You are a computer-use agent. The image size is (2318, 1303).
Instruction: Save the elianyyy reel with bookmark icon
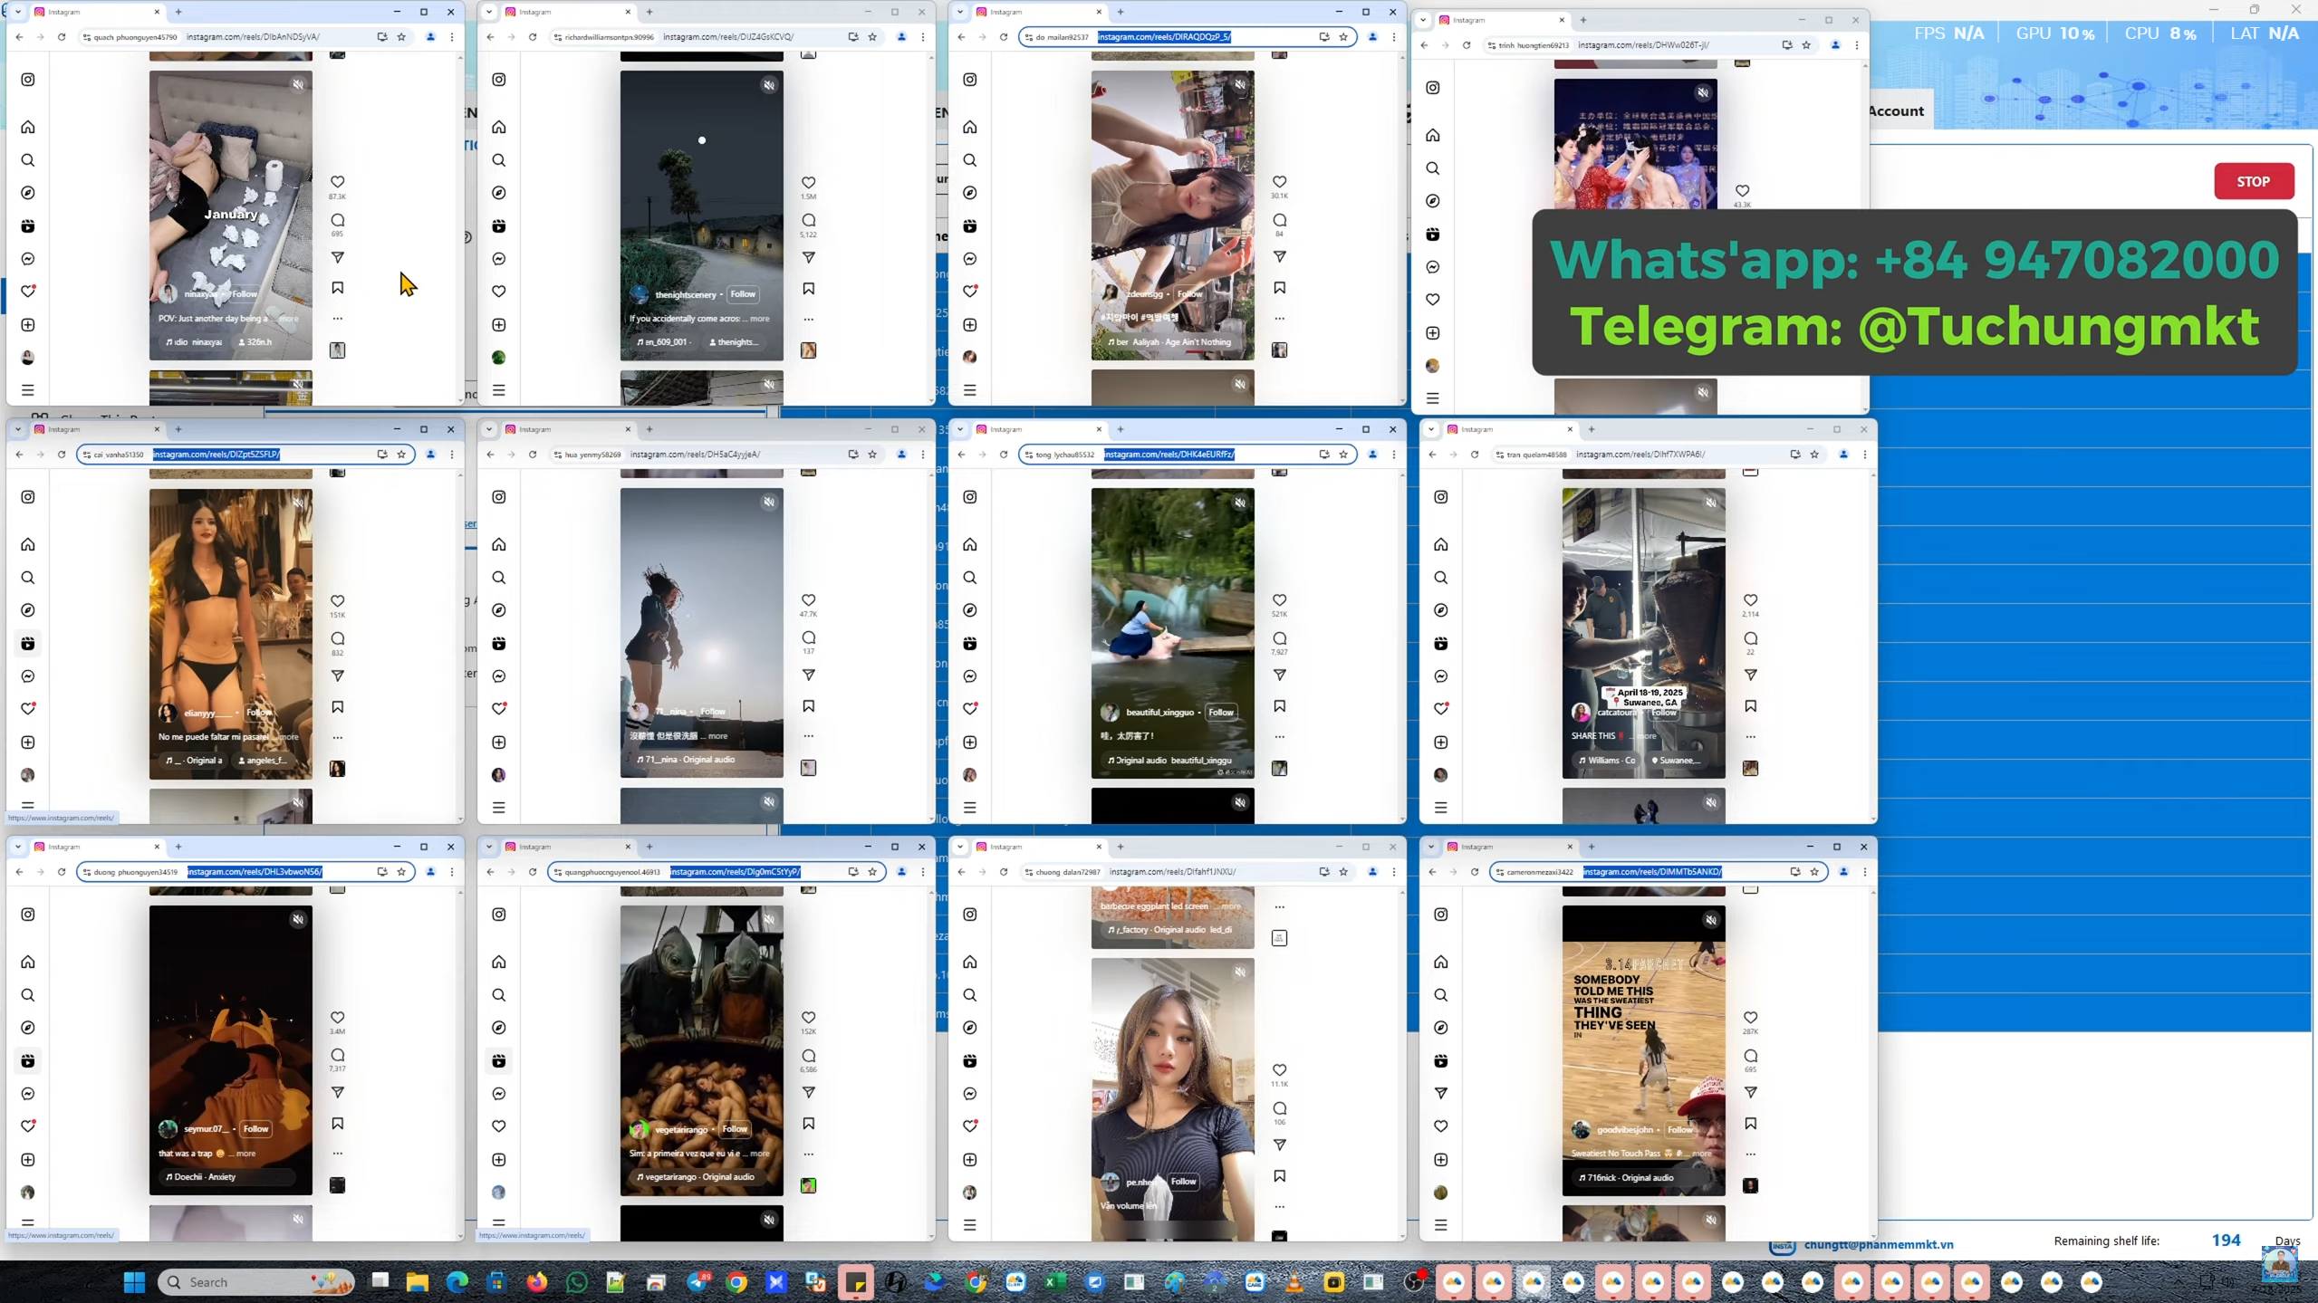tap(337, 706)
